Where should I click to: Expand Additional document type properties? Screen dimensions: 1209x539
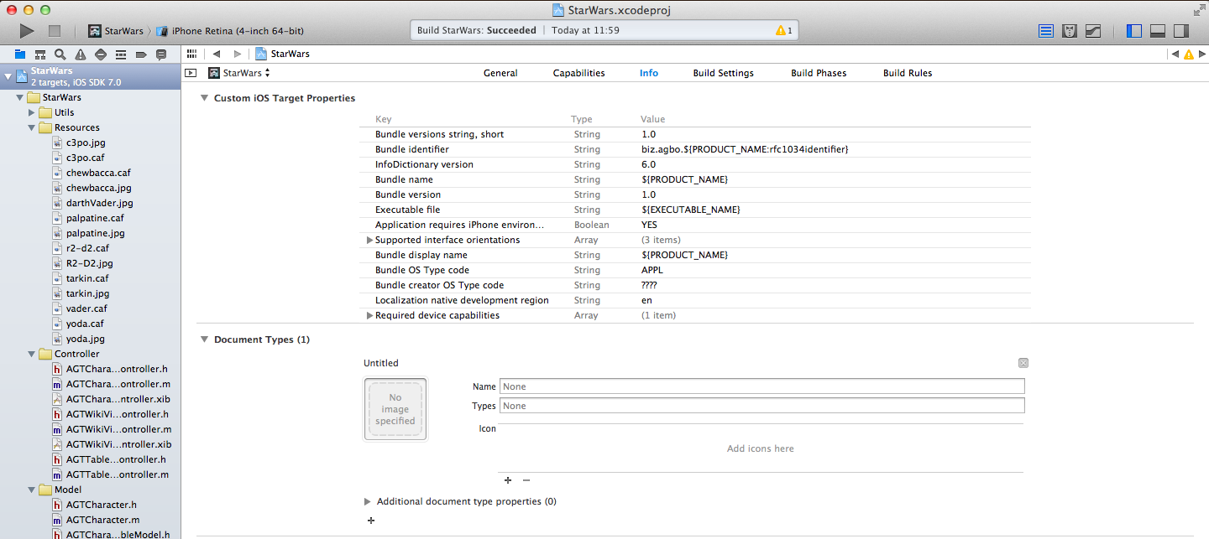click(x=368, y=502)
